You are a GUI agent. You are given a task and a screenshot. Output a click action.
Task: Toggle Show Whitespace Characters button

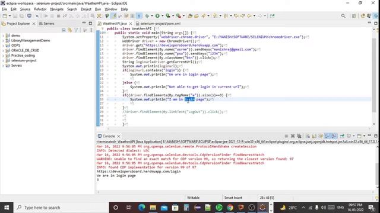pos(139,16)
